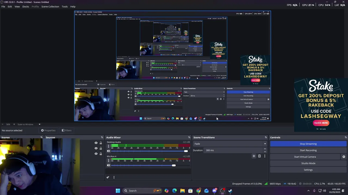Viewport: 348px width, 195px height.
Task: Toggle visibility of middle source eye
Action: 96,148
